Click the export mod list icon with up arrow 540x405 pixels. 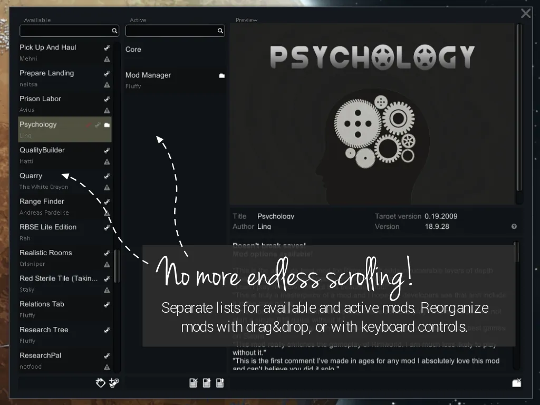click(220, 383)
